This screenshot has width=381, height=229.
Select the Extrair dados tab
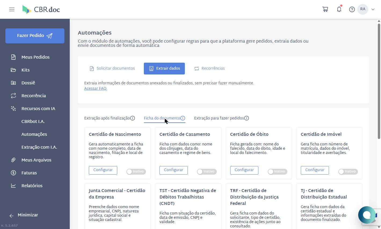tap(164, 69)
